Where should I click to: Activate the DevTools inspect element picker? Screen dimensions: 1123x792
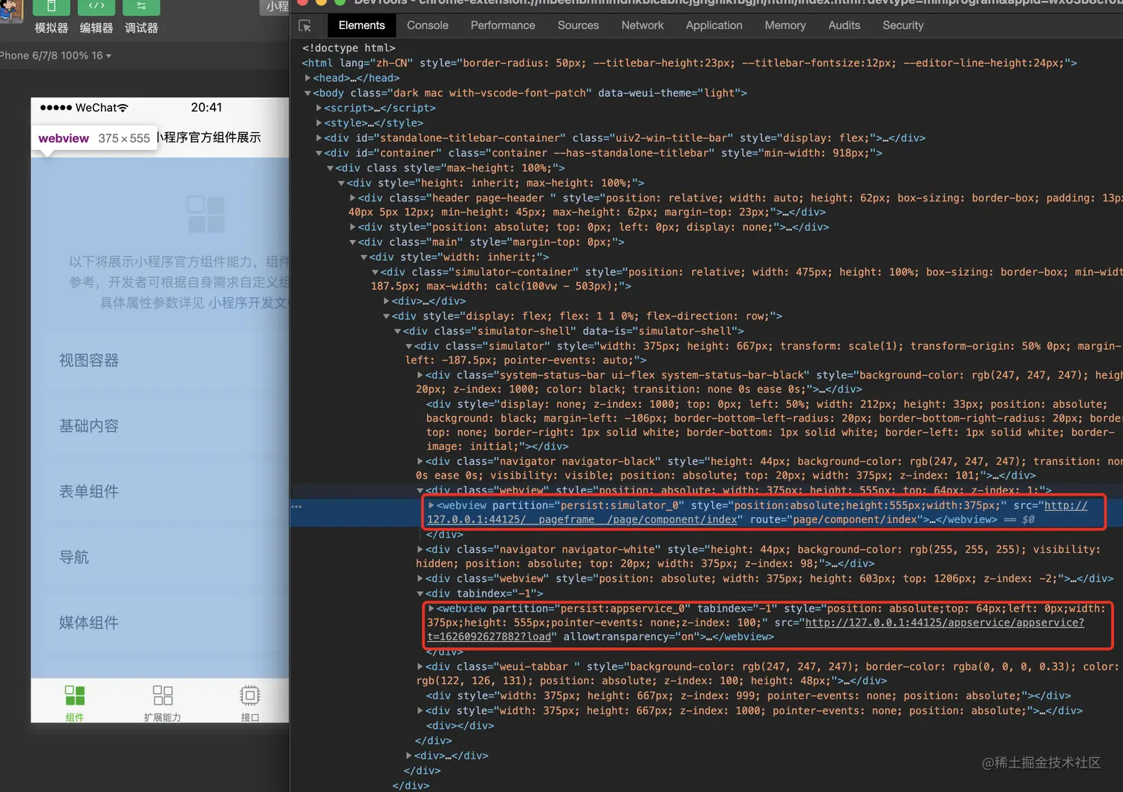click(305, 26)
